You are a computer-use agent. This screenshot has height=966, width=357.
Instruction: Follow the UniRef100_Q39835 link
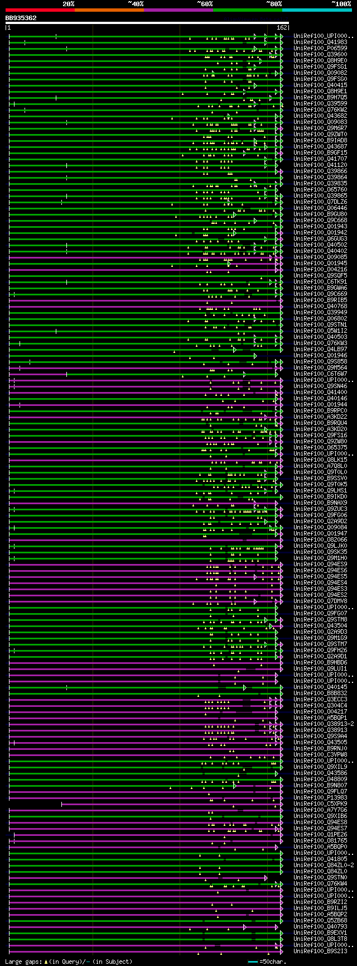[320, 183]
